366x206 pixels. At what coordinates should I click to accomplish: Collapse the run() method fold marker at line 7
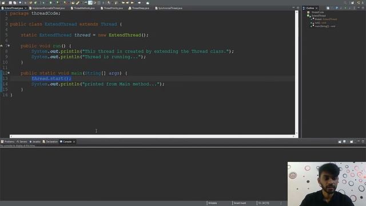pyautogui.click(x=9, y=46)
